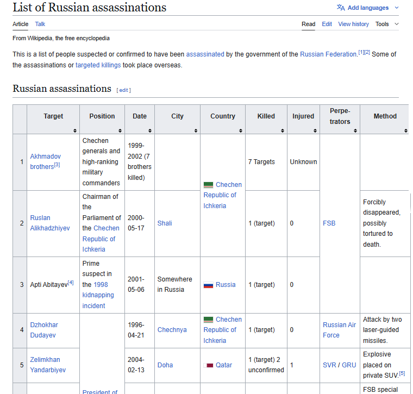Switch to the Article tab

pyautogui.click(x=20, y=24)
